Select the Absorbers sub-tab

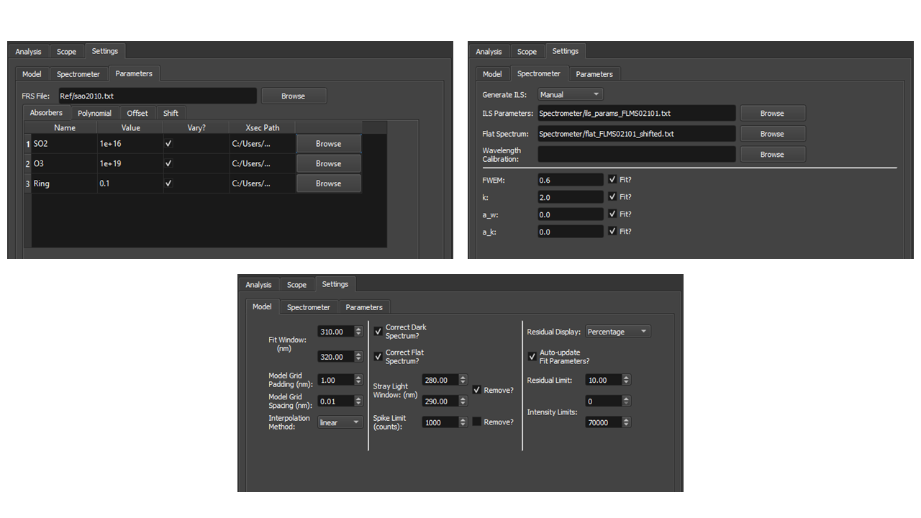click(x=46, y=113)
